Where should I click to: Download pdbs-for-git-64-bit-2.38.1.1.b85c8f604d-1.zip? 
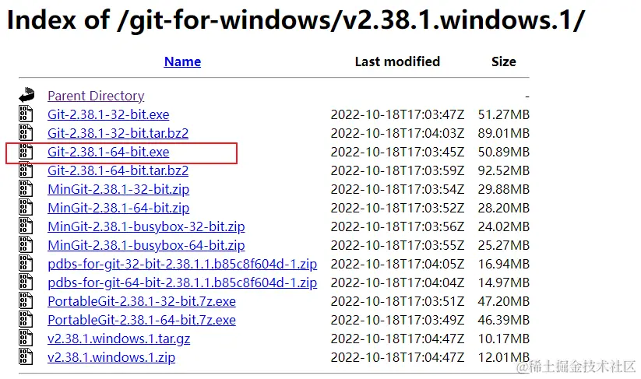[182, 282]
